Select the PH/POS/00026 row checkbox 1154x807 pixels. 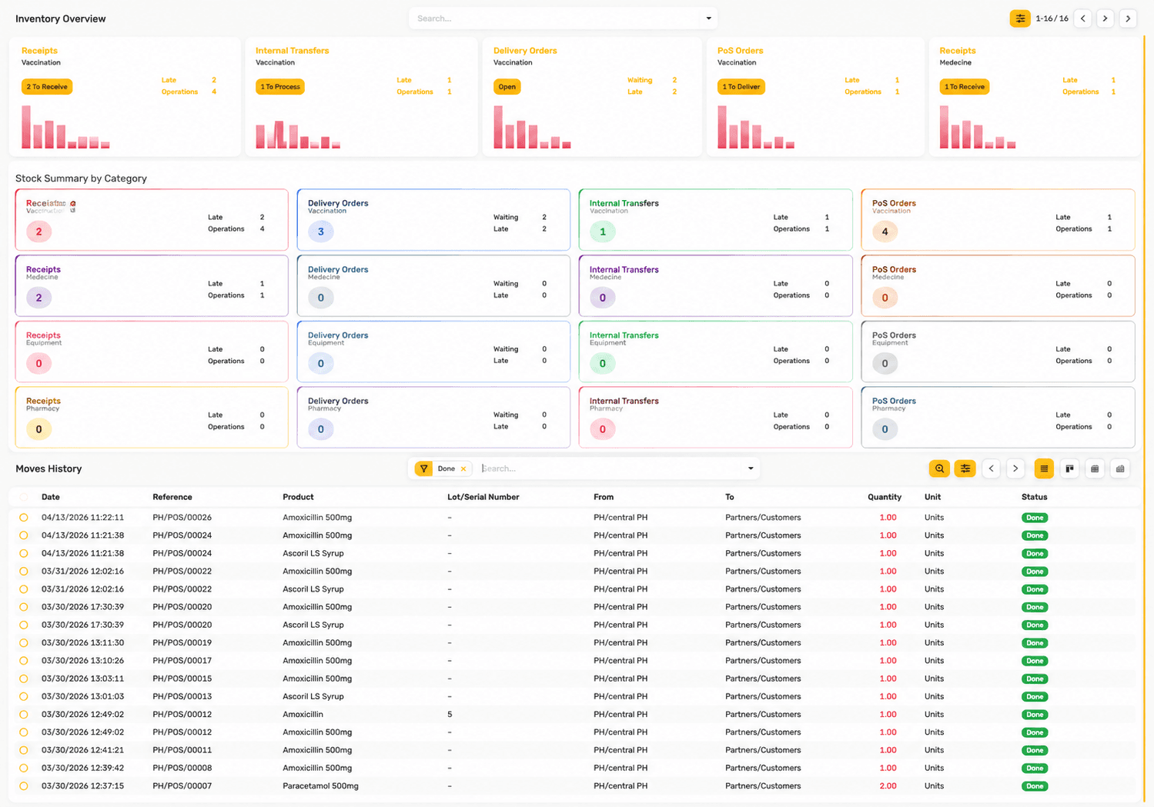pyautogui.click(x=24, y=518)
